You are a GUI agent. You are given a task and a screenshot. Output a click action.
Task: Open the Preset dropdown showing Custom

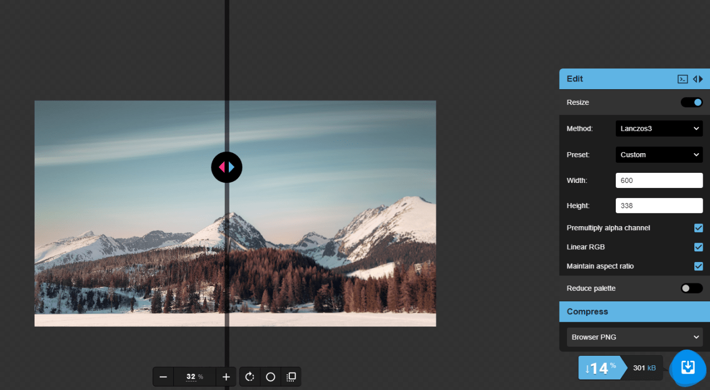659,154
